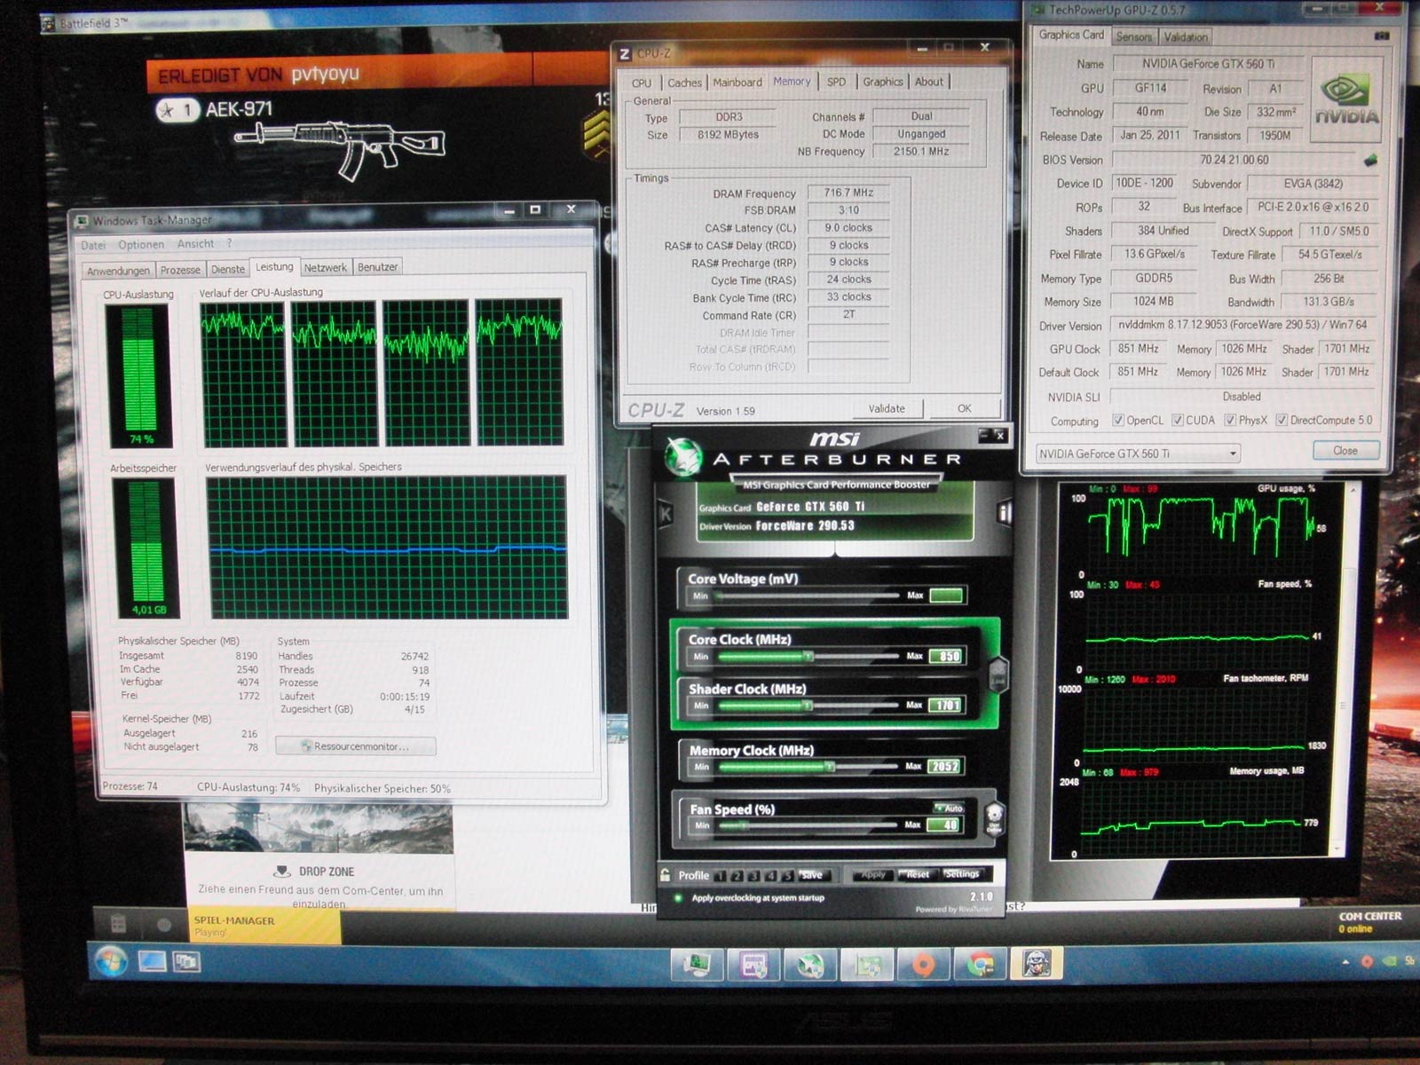Click the Close button in GPU-Z
Viewport: 1420px width, 1065px height.
[1345, 451]
